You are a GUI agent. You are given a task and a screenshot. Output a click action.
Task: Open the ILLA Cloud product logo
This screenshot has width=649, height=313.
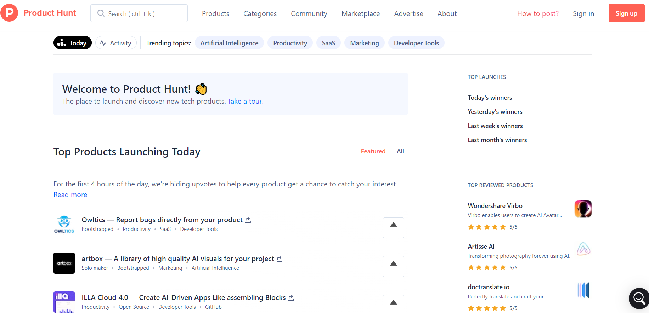coord(64,302)
